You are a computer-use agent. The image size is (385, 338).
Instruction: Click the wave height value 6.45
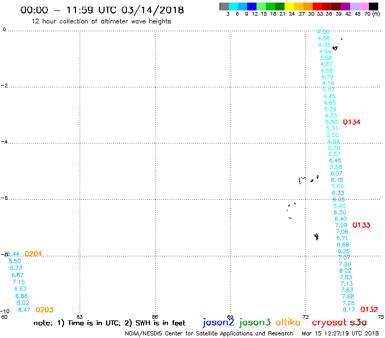click(x=335, y=161)
